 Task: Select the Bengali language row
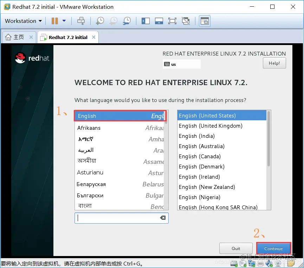[120, 206]
